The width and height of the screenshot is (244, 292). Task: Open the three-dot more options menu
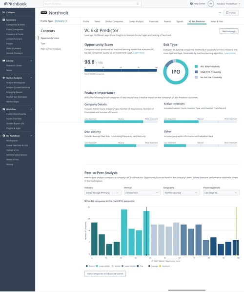(220, 13)
